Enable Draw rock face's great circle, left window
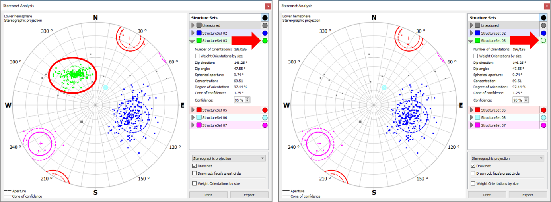The image size is (551, 202). 194,173
